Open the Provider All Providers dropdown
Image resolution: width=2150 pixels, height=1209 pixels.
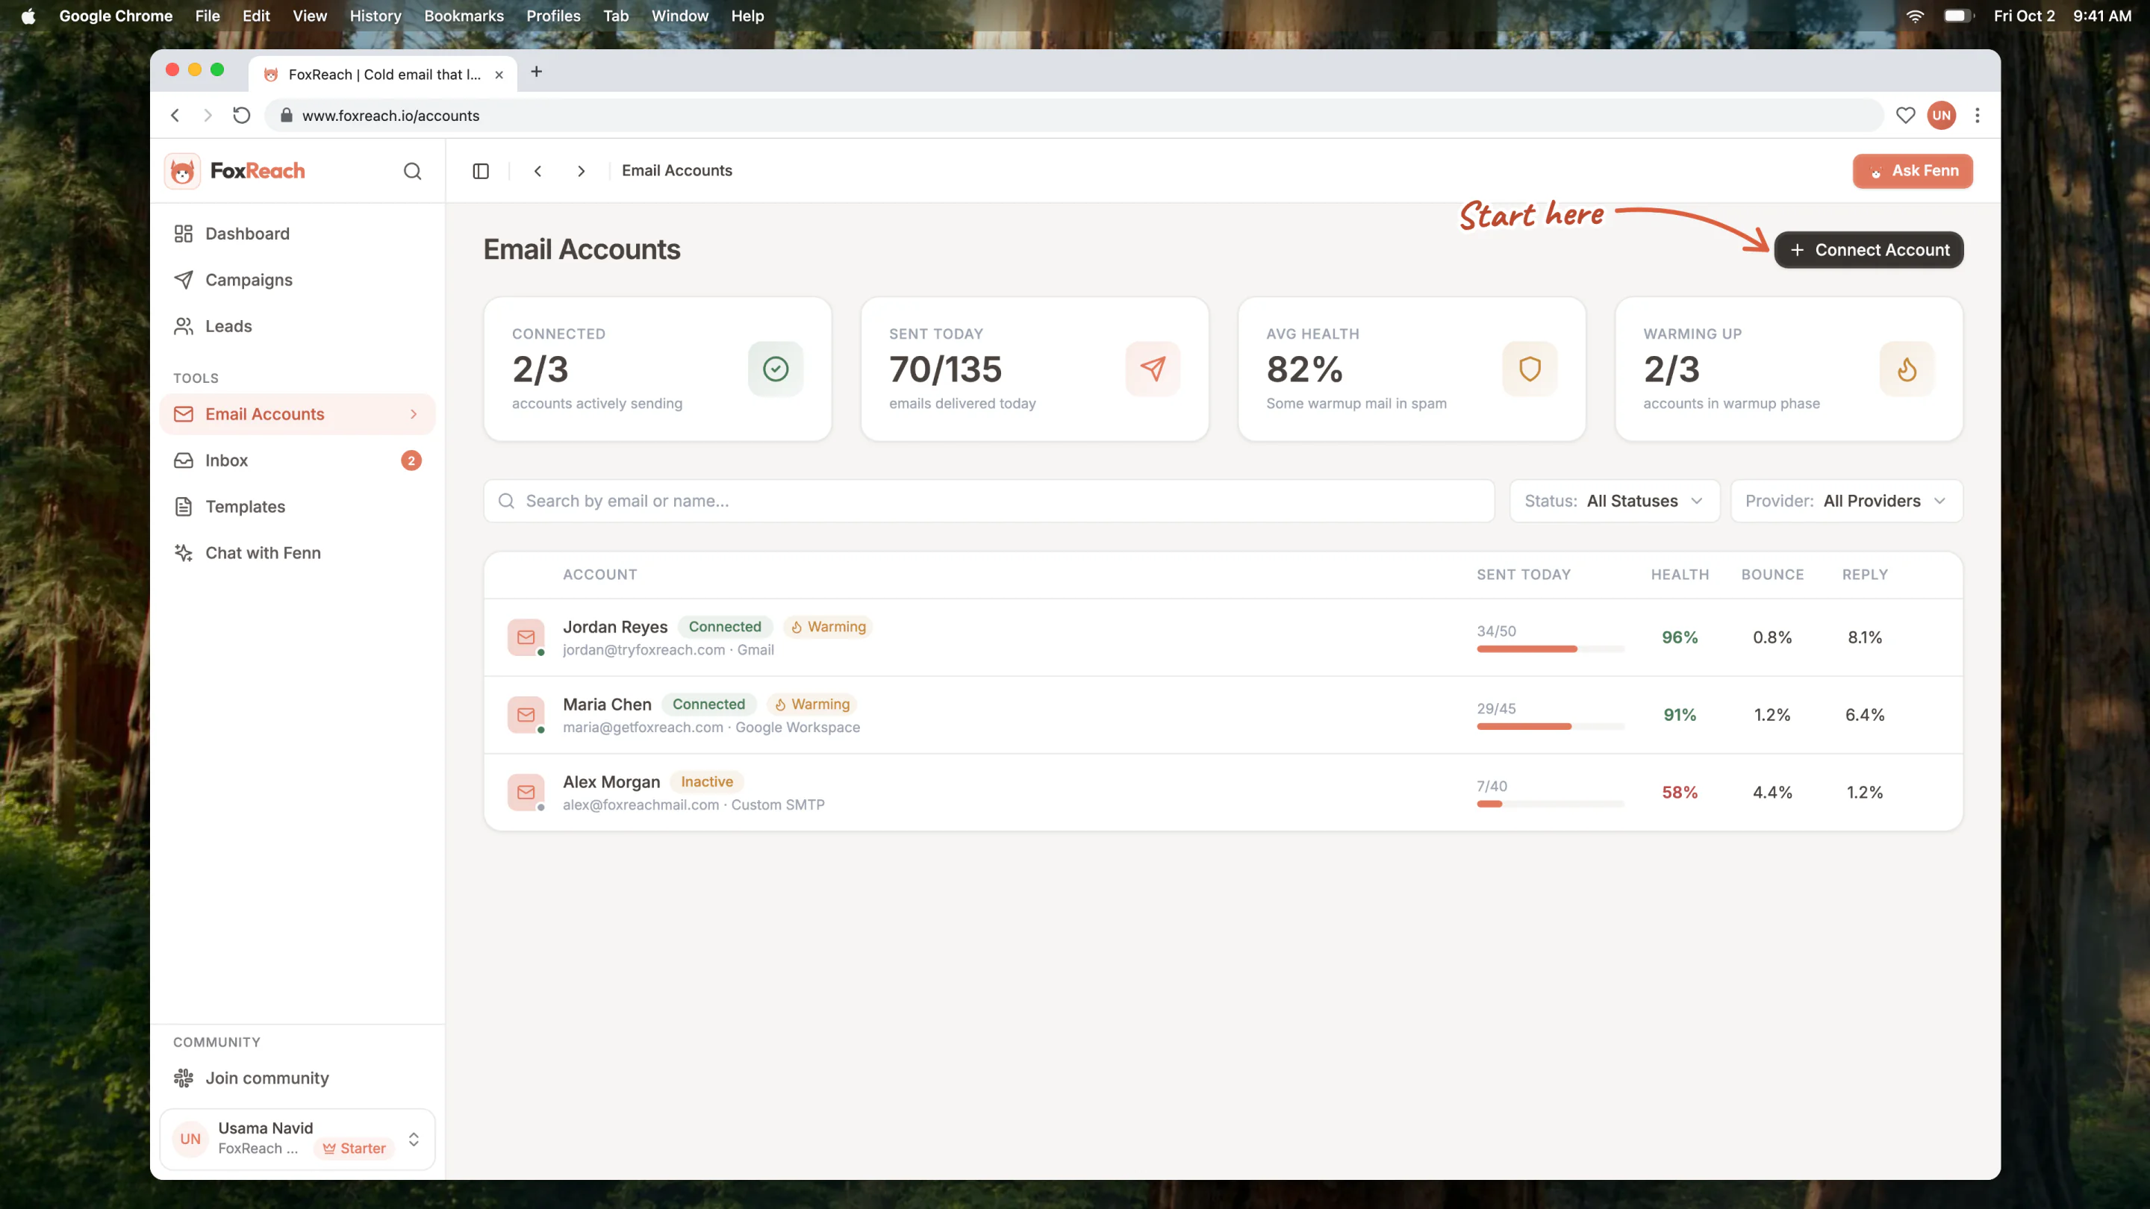1846,501
